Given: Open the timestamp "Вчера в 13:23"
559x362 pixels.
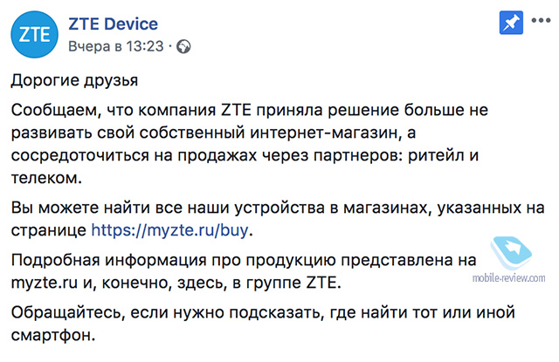Looking at the screenshot, I should [116, 46].
